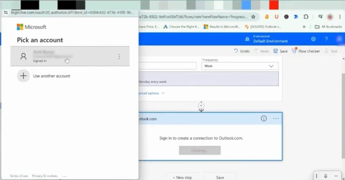Open the All Bookmarks folder
345x180 pixels.
click(x=328, y=27)
